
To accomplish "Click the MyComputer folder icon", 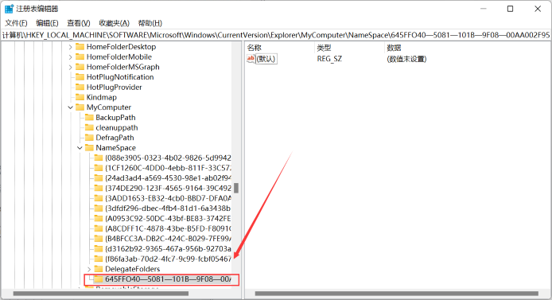I will 80,107.
